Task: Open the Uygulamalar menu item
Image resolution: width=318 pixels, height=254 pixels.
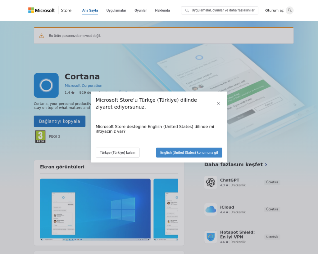Action: tap(116, 10)
